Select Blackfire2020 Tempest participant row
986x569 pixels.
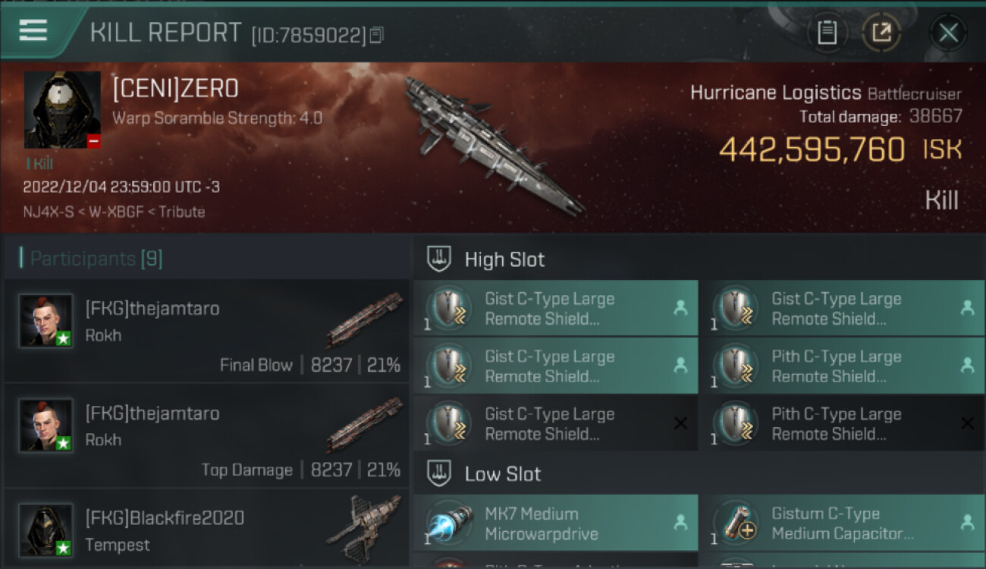pyautogui.click(x=206, y=529)
